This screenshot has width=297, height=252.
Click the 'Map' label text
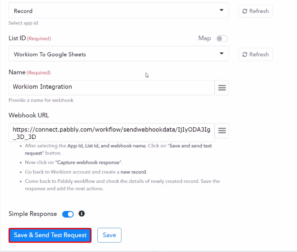(x=205, y=38)
